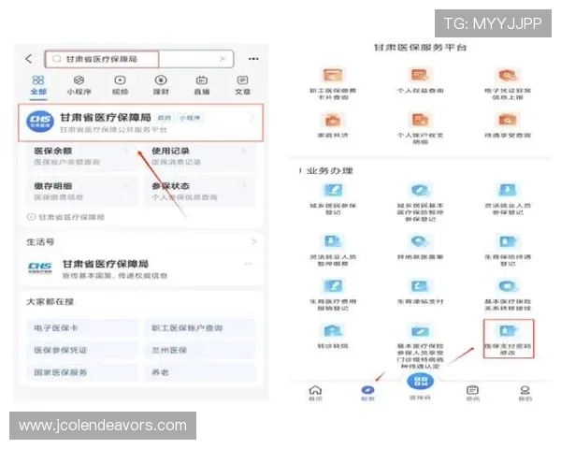Switch to the 文章 tab
Image resolution: width=561 pixels, height=449 pixels.
tap(242, 85)
